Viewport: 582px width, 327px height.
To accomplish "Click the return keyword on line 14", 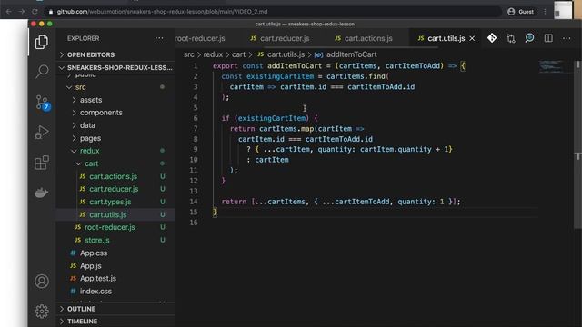I will click(234, 202).
